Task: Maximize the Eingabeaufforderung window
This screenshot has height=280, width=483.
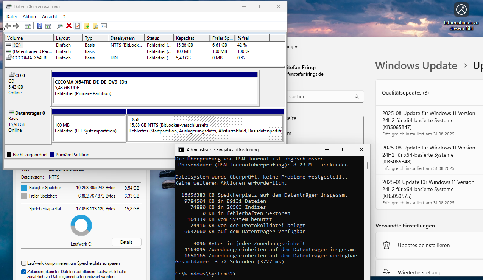Action: coord(344,150)
